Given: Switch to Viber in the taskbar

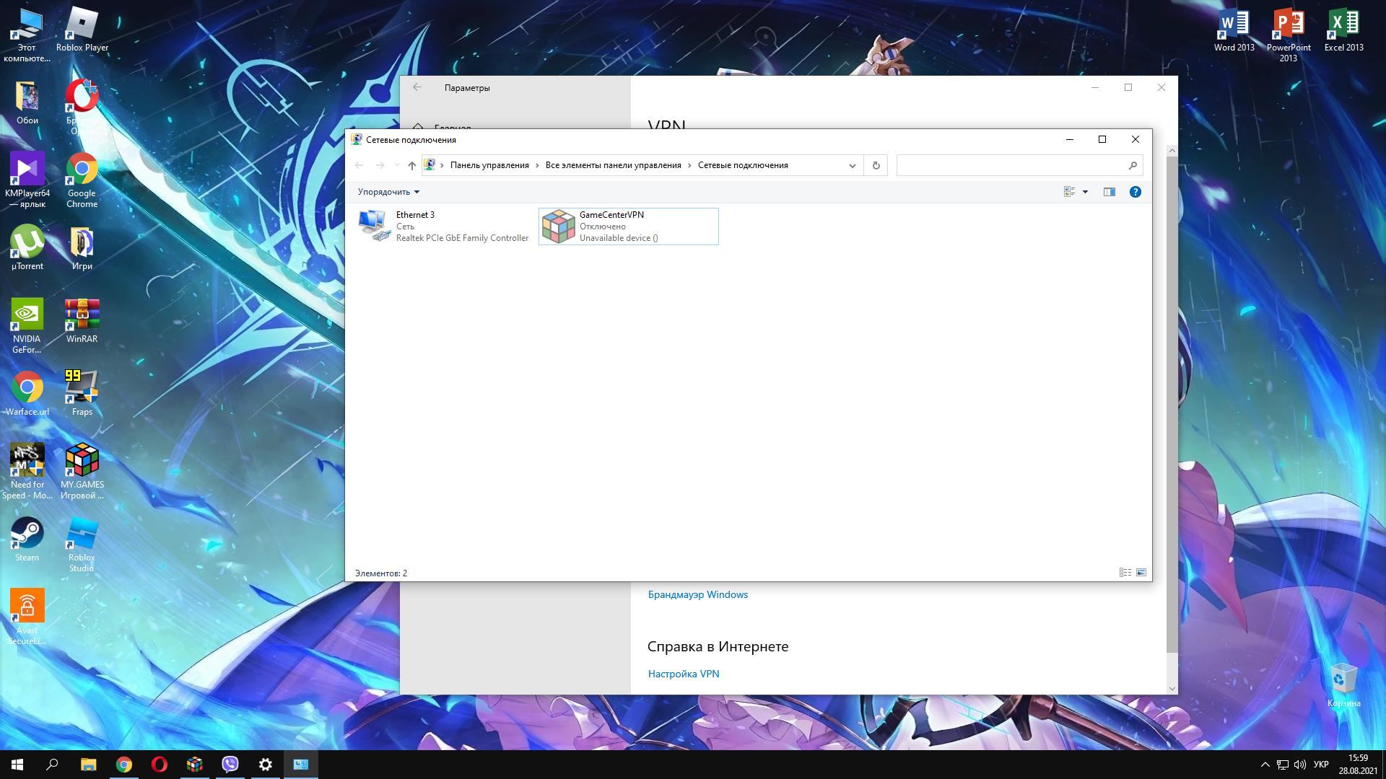Looking at the screenshot, I should point(230,765).
